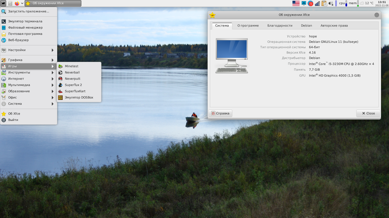Click the CPU load monitor
389x218 pixels.
pyautogui.click(x=343, y=3)
